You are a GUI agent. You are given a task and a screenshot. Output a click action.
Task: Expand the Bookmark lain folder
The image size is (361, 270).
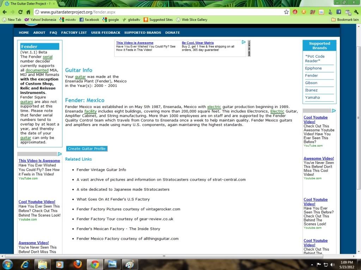[345, 20]
